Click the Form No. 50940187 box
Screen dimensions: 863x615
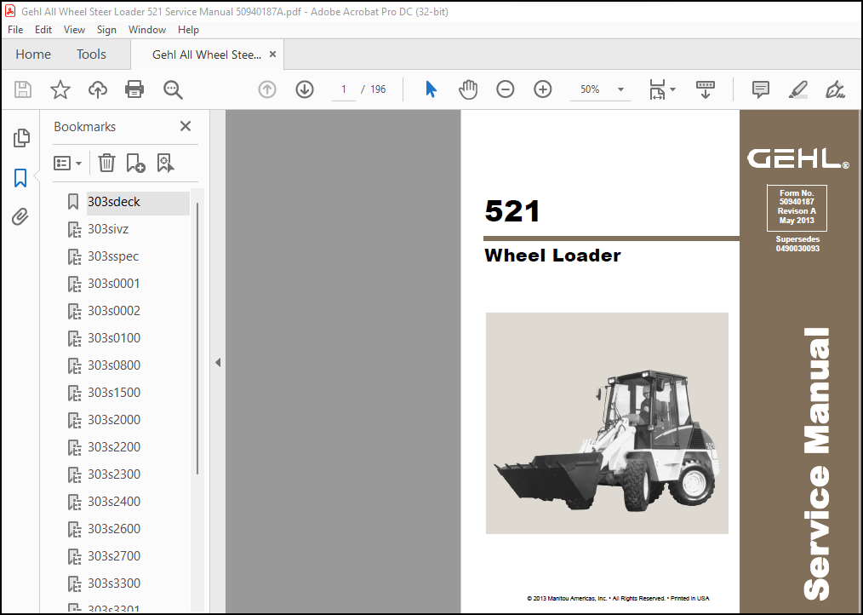pos(797,207)
